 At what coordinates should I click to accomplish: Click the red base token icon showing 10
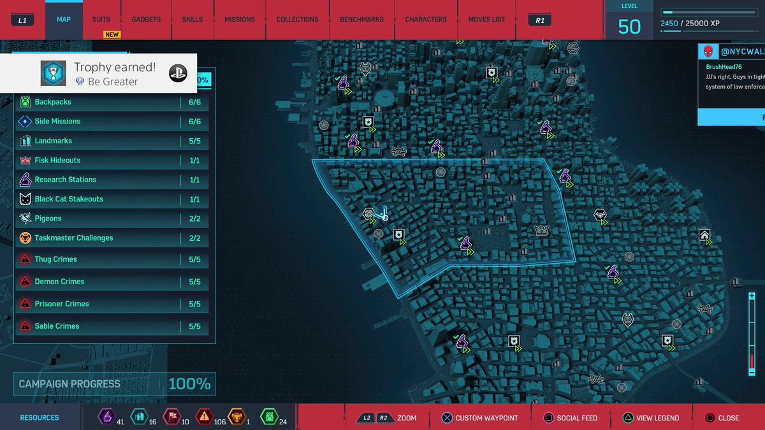[x=171, y=417]
